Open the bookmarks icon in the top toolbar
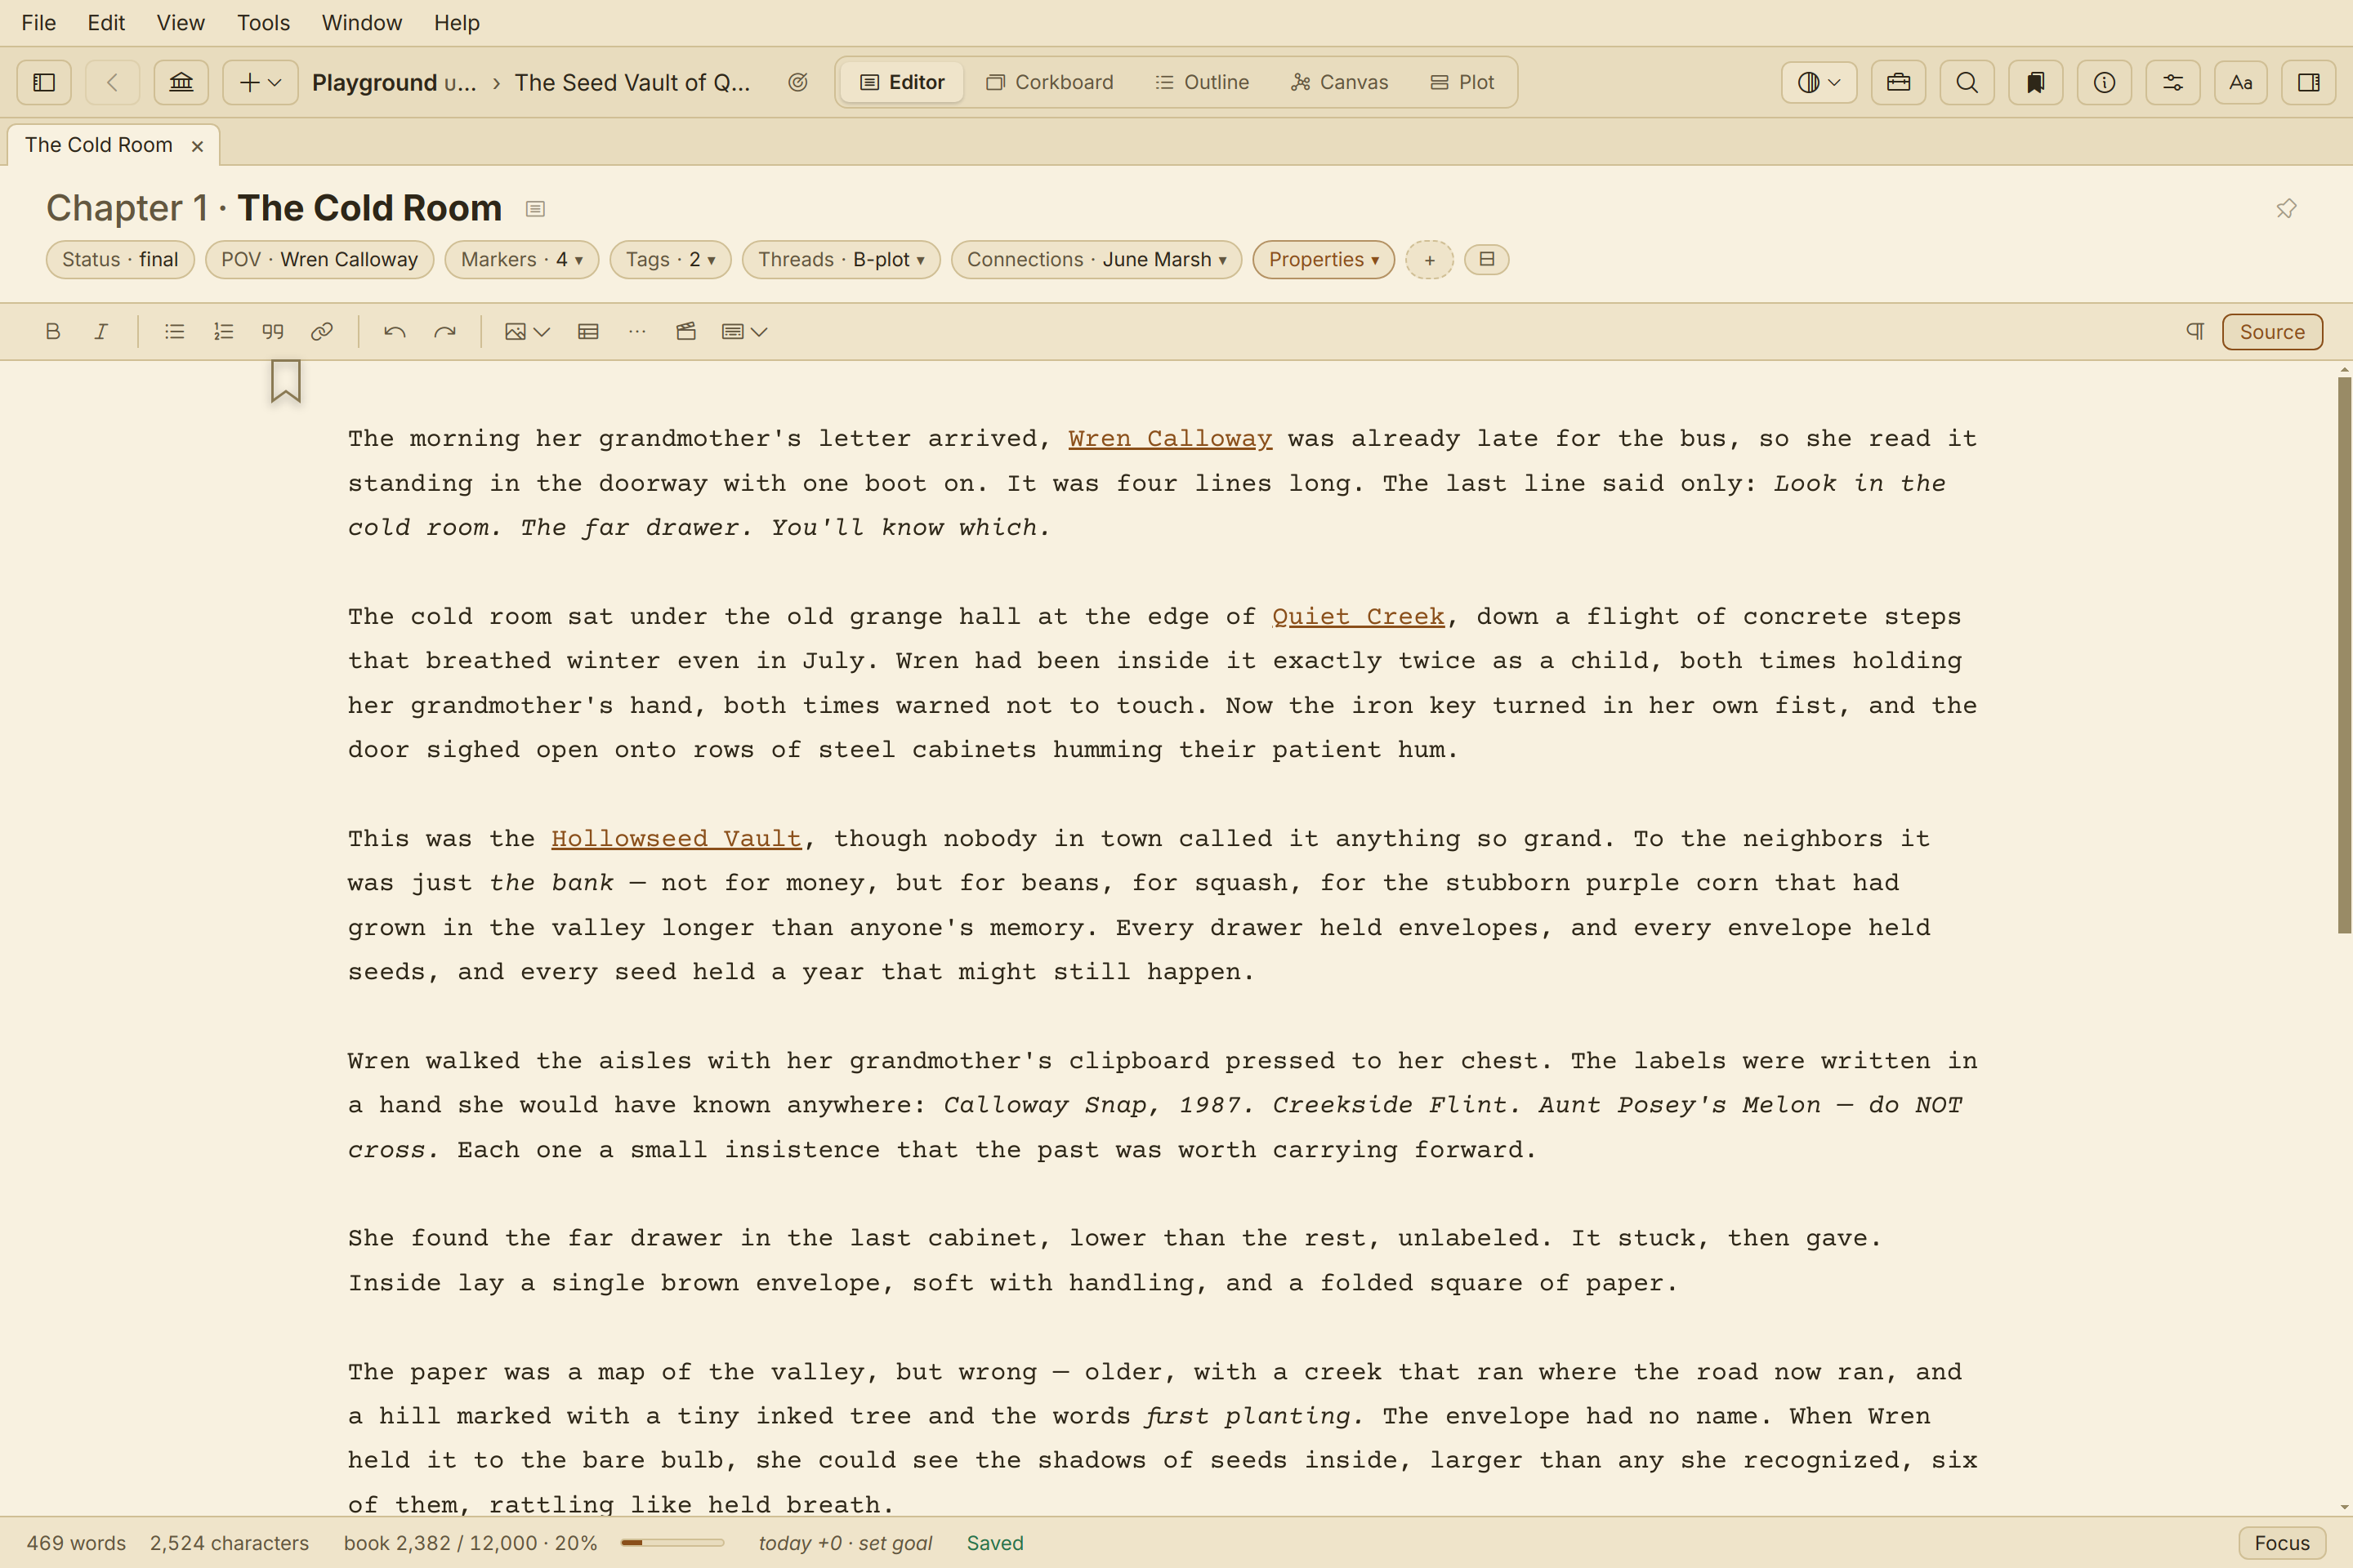Image resolution: width=2353 pixels, height=1568 pixels. tap(2036, 82)
